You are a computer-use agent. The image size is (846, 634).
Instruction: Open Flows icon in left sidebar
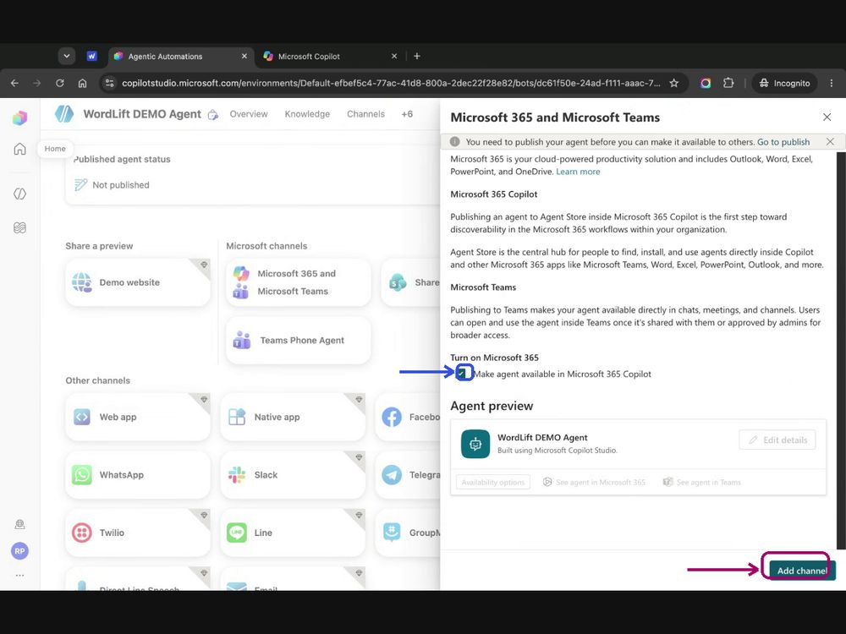tap(19, 227)
